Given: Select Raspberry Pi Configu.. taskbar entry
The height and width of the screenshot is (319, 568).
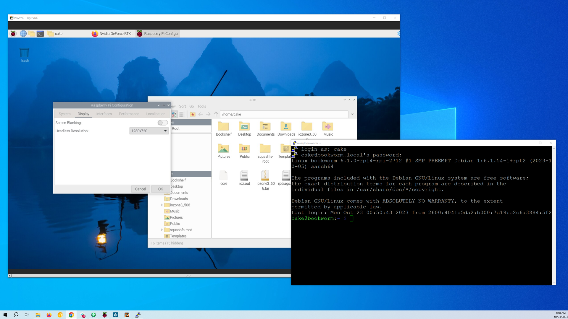Looking at the screenshot, I should click(x=158, y=34).
